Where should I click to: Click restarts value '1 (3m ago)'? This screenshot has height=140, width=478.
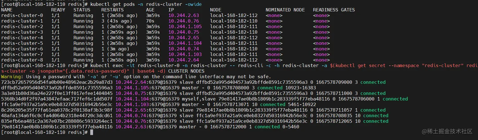point(115,49)
